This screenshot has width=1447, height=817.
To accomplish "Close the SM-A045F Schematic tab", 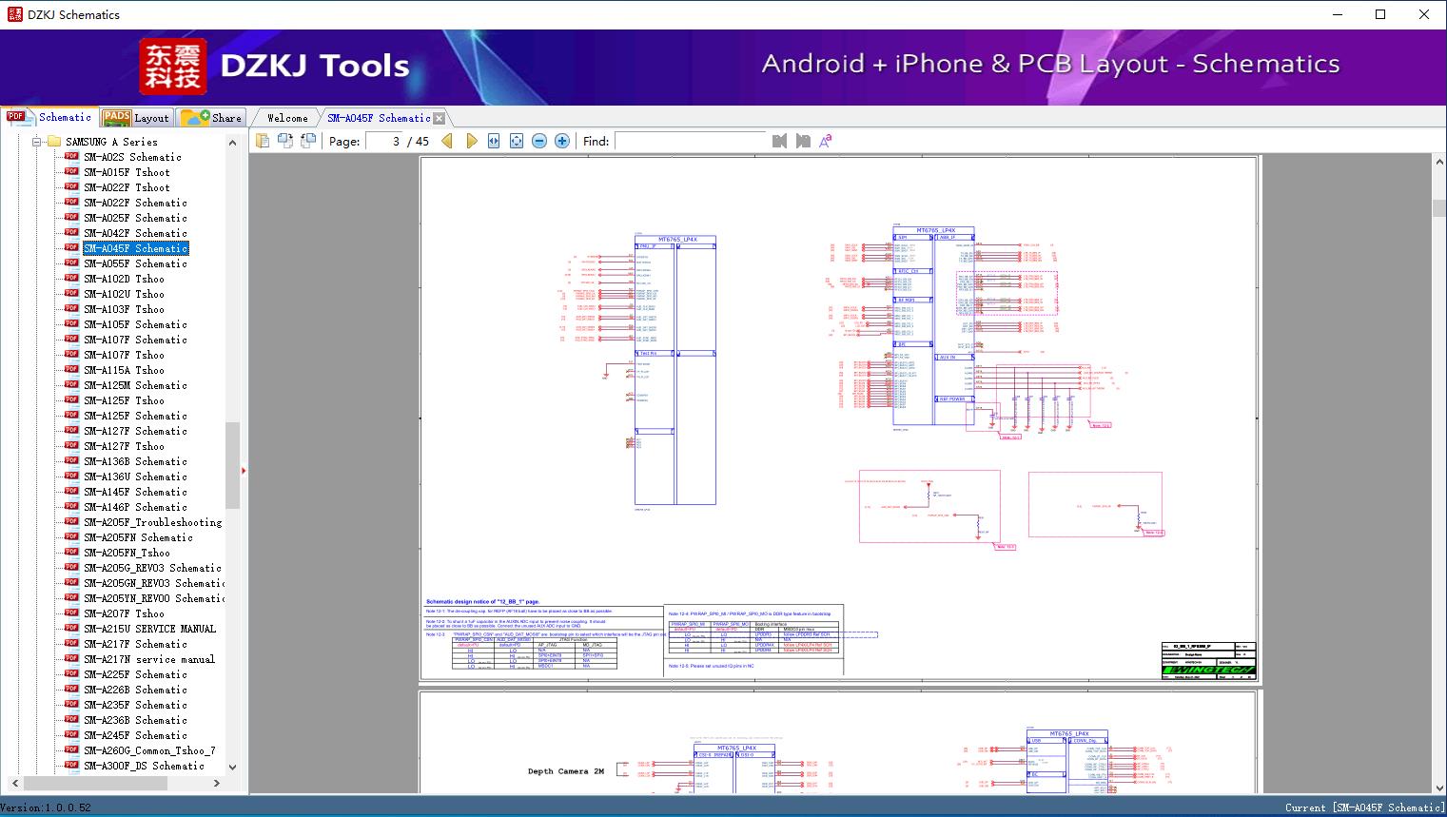I will 440,119.
